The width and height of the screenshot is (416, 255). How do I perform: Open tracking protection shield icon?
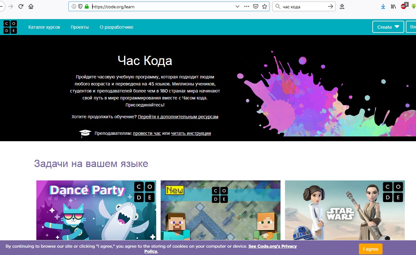pos(80,6)
